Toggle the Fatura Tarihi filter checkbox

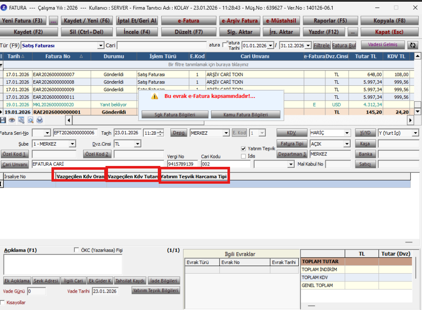[225, 45]
